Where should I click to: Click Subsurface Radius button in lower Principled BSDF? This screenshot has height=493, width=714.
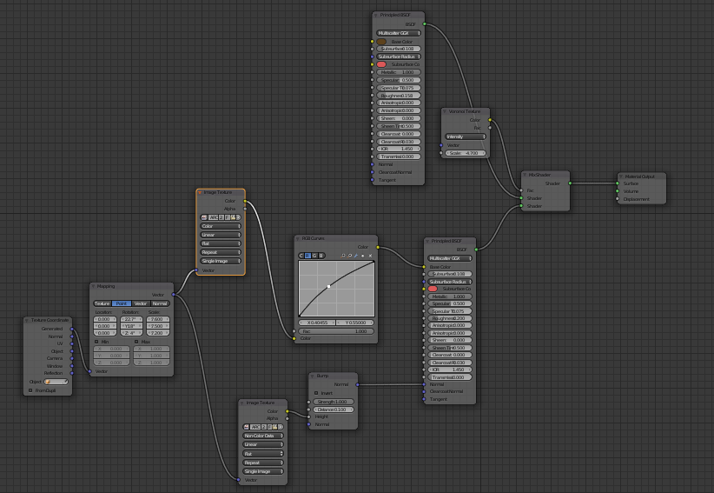click(450, 282)
